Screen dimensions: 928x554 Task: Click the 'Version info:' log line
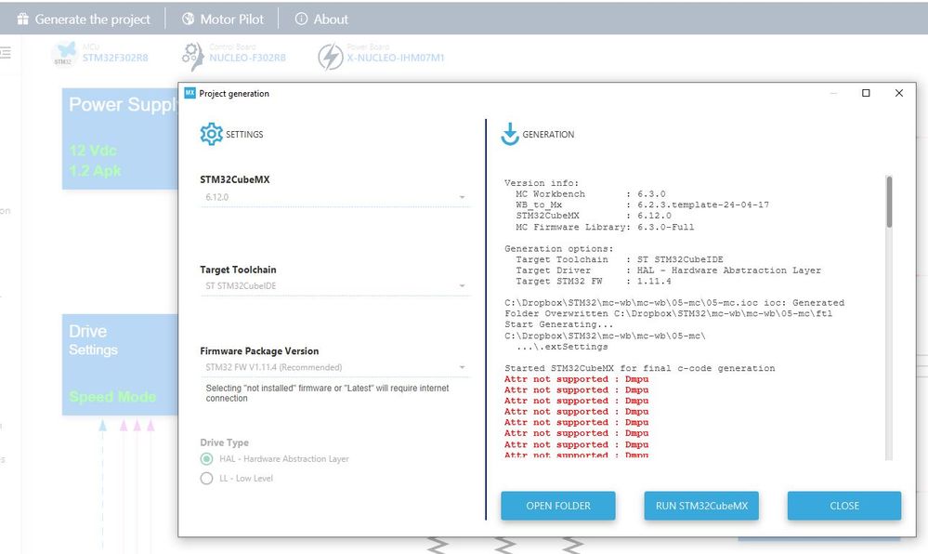(542, 183)
